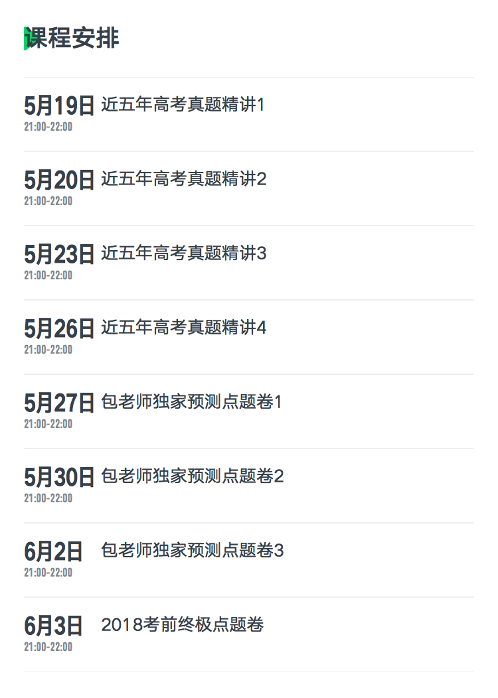Open lesson 近五年高考真题精讲3
The image size is (498, 698).
tap(184, 253)
